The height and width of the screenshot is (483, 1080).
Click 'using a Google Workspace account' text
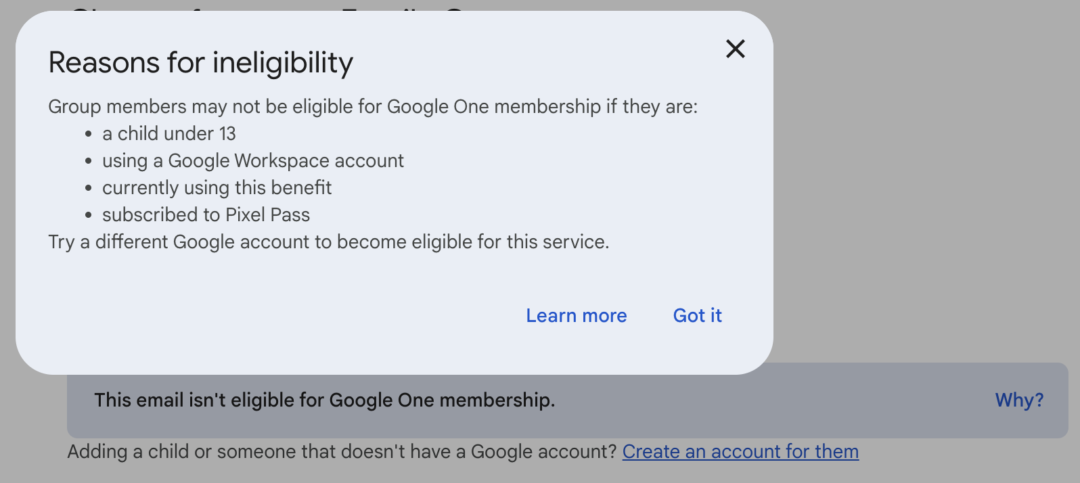point(252,161)
